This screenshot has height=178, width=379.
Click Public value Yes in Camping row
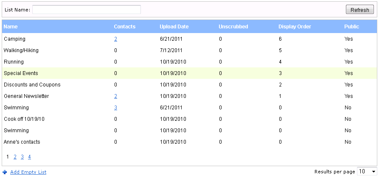tap(349, 39)
